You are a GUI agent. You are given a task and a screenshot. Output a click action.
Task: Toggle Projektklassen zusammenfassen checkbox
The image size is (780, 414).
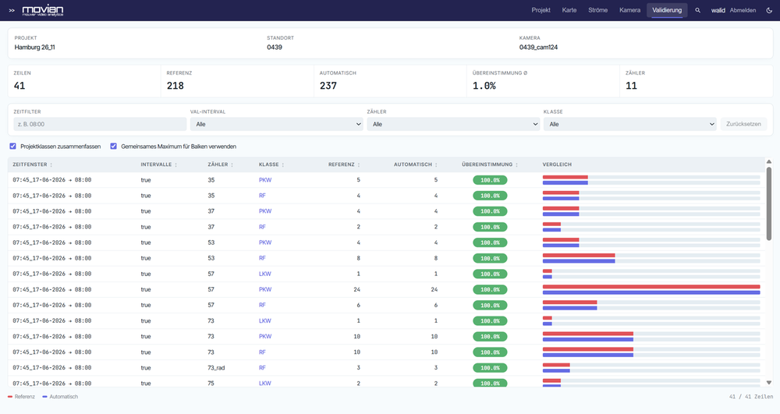click(13, 146)
